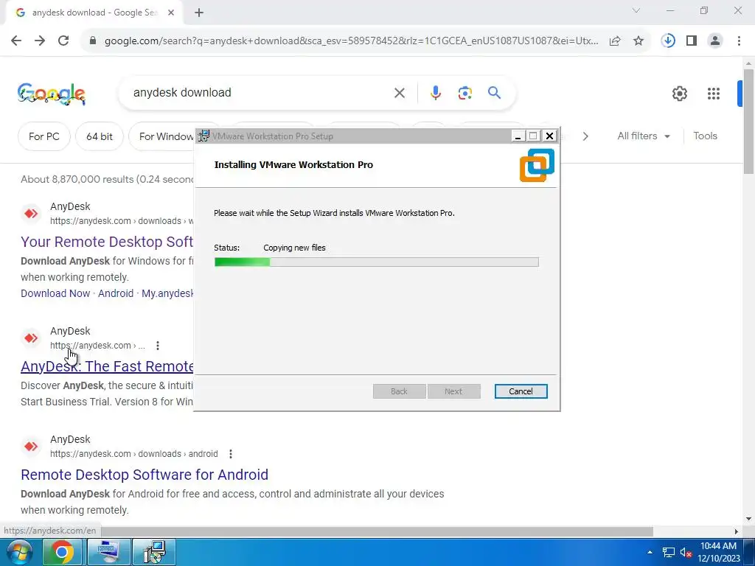Open more options for downloads android result

click(x=231, y=454)
